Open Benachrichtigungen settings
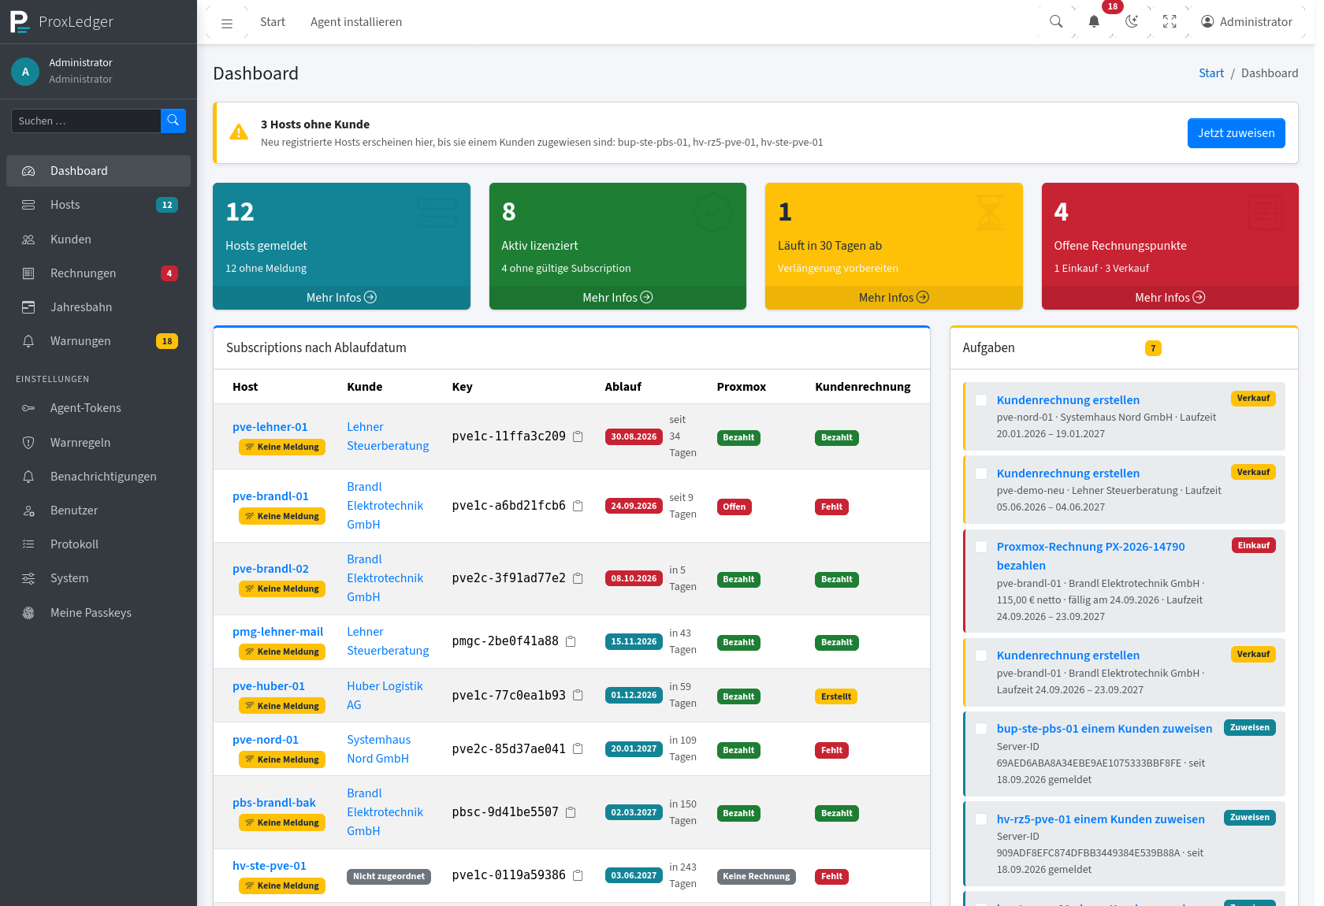Viewport: 1324px width, 906px height. [x=99, y=477]
